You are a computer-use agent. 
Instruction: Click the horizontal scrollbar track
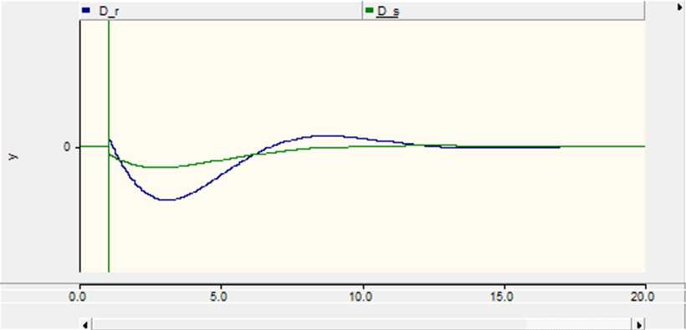[362, 325]
